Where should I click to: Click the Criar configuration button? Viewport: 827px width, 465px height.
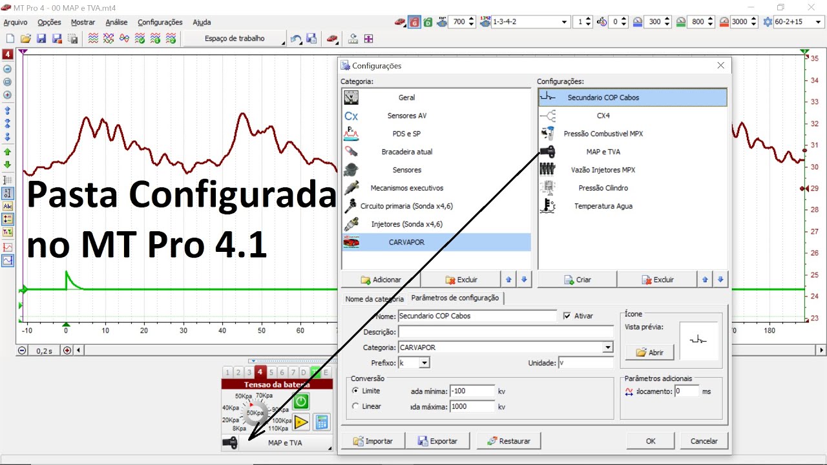tap(577, 280)
